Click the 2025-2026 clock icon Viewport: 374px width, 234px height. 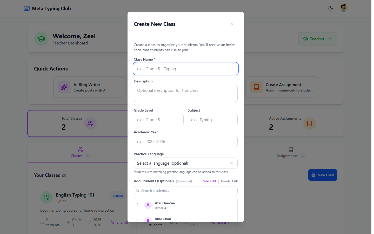point(90,222)
